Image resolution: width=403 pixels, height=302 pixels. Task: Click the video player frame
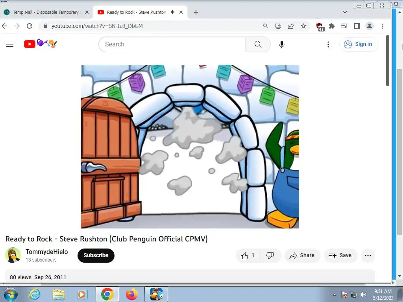(190, 146)
